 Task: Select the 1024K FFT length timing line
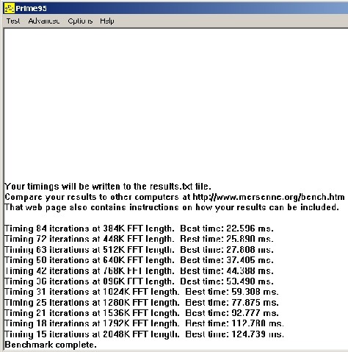[x=142, y=292]
